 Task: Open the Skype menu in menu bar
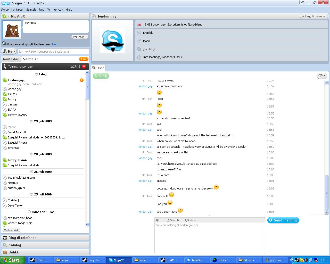click(x=5, y=10)
